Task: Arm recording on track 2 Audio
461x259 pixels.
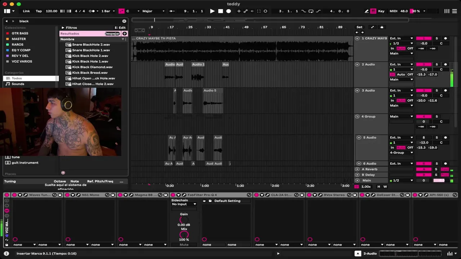Action: pos(445,64)
